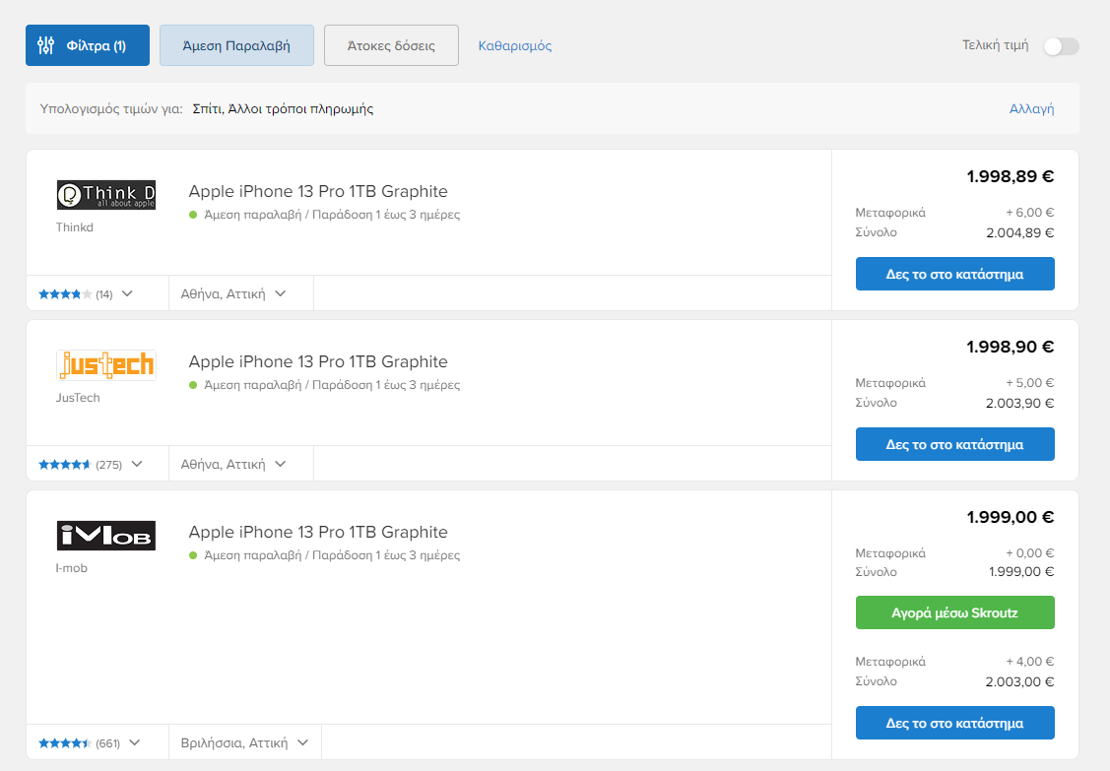The height and width of the screenshot is (771, 1110).
Task: Toggle the Άμεση Παραλαβή filter
Action: (x=236, y=45)
